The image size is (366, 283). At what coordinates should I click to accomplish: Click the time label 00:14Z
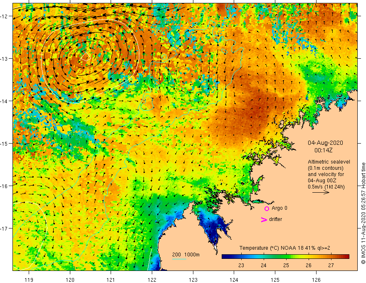(323, 150)
